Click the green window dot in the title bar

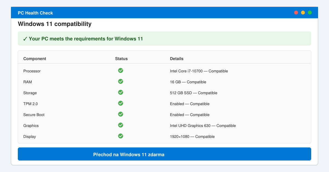click(x=310, y=13)
